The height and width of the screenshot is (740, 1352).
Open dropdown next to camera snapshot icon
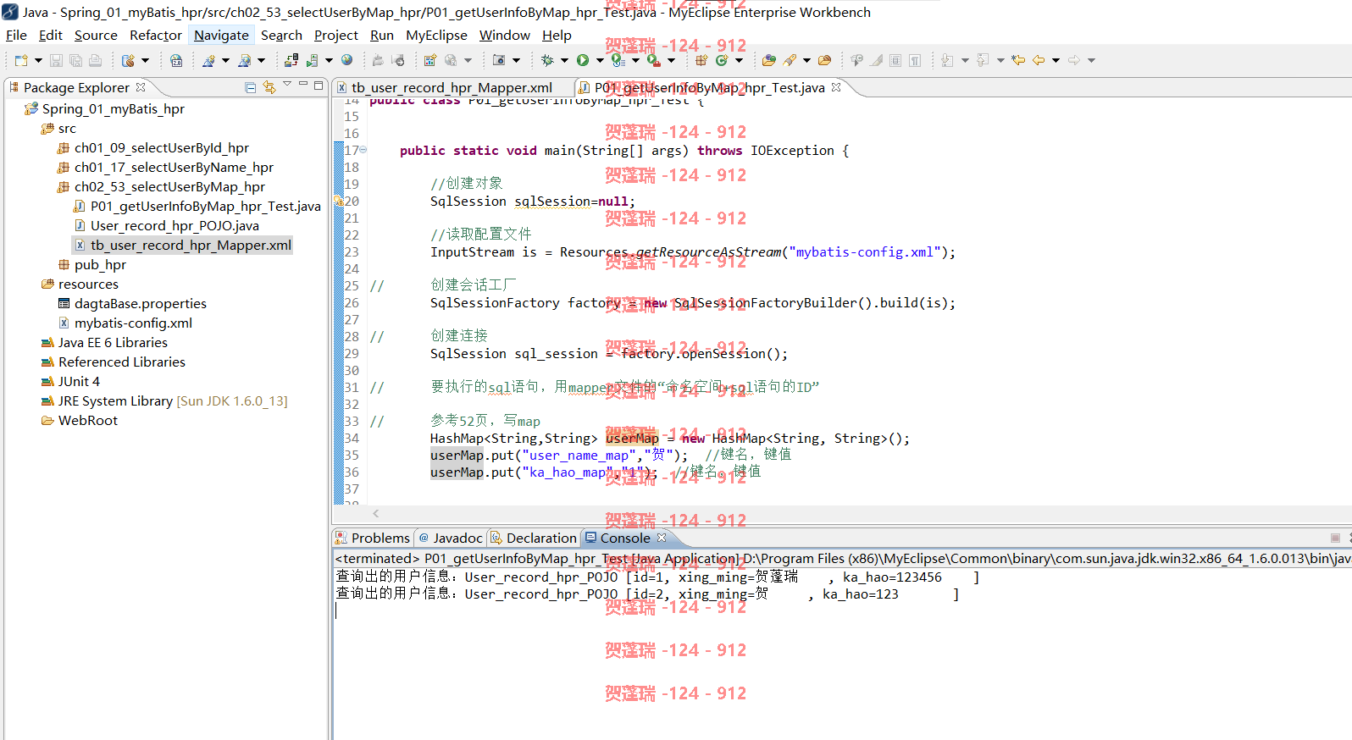coord(516,60)
